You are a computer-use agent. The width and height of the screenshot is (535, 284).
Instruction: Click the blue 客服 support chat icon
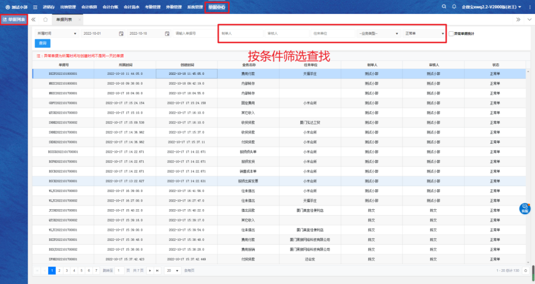(x=525, y=209)
